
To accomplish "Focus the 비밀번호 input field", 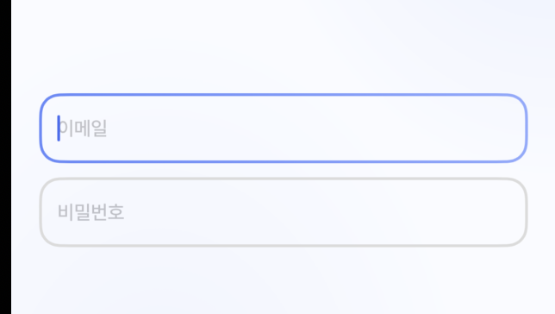I will coord(284,212).
